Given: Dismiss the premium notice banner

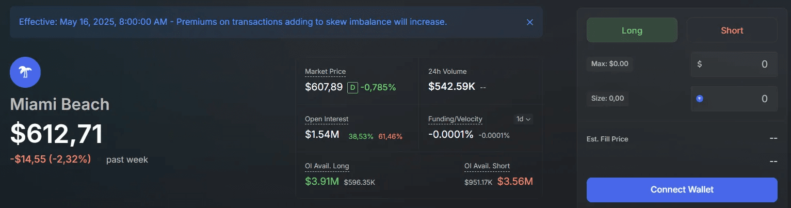Looking at the screenshot, I should [529, 22].
